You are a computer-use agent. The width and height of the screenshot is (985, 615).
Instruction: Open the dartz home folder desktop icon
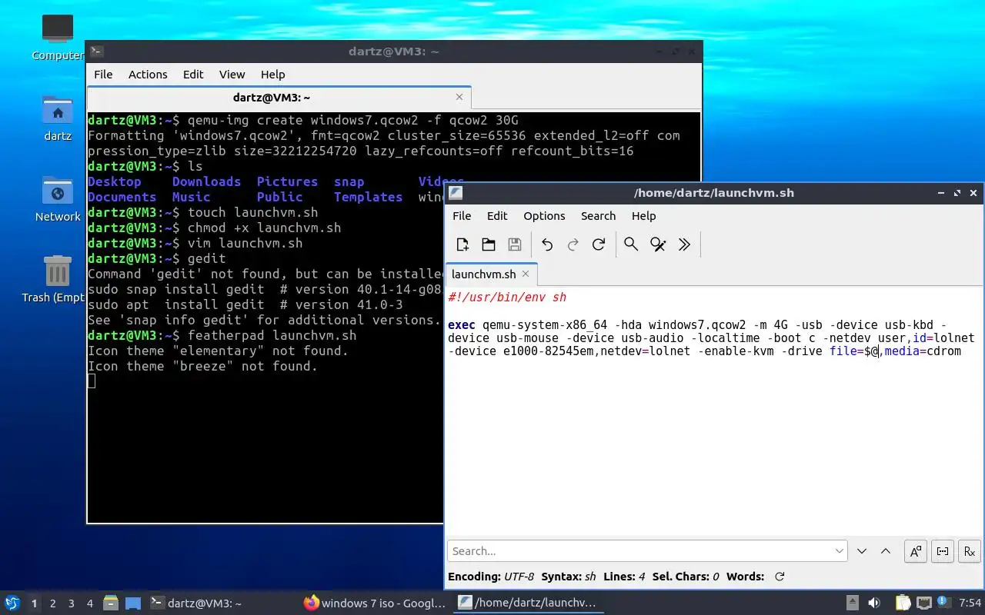coord(58,118)
